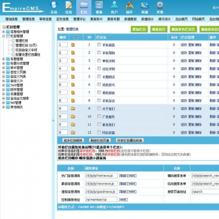This screenshot has height=219, width=219.
Task: Click the 终极栏目属性转换 button
Action: (130, 140)
